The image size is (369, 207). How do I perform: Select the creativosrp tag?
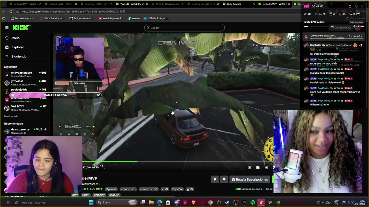128,189
